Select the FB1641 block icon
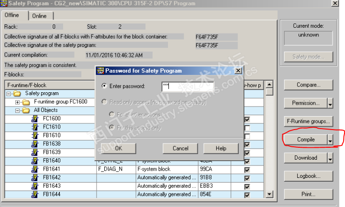 (35, 169)
